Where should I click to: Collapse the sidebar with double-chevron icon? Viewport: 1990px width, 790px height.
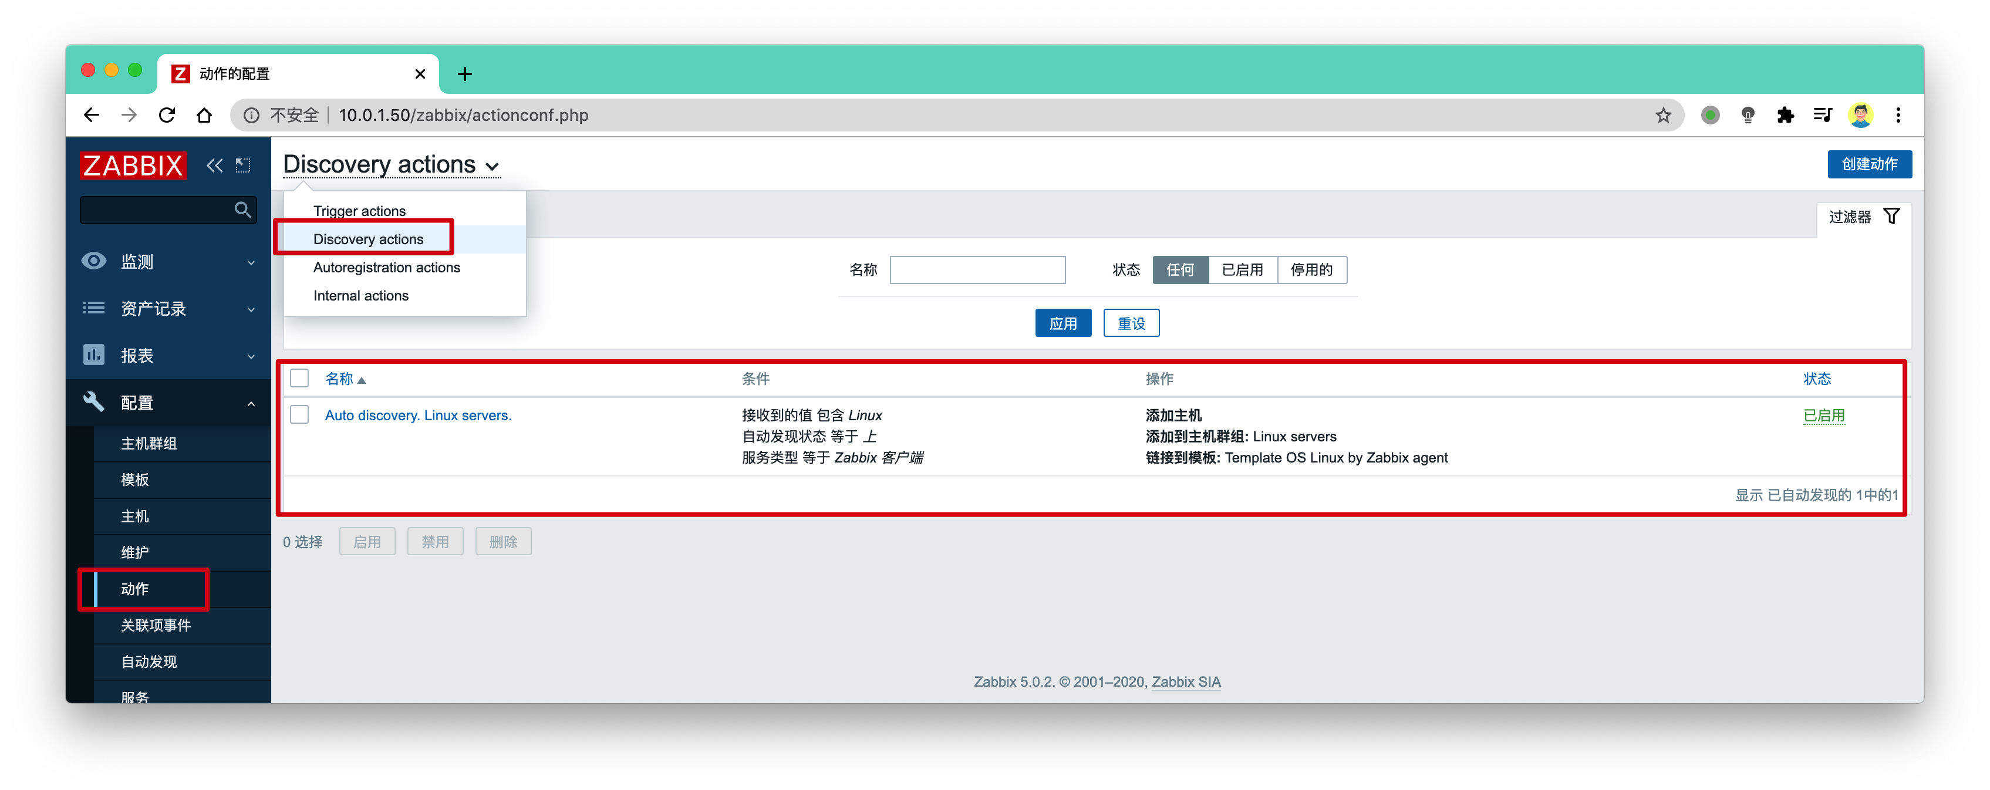click(x=214, y=166)
